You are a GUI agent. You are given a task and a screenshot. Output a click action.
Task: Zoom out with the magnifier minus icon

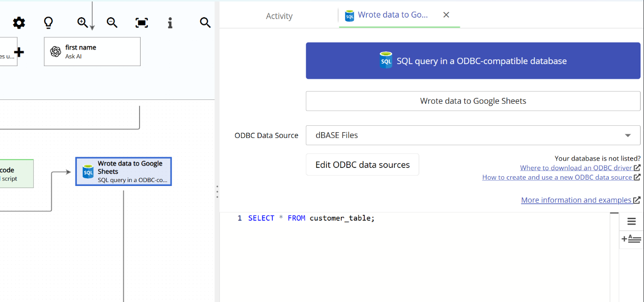[112, 23]
